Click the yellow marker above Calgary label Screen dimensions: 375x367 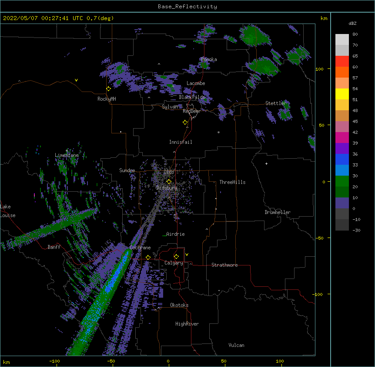tap(176, 257)
